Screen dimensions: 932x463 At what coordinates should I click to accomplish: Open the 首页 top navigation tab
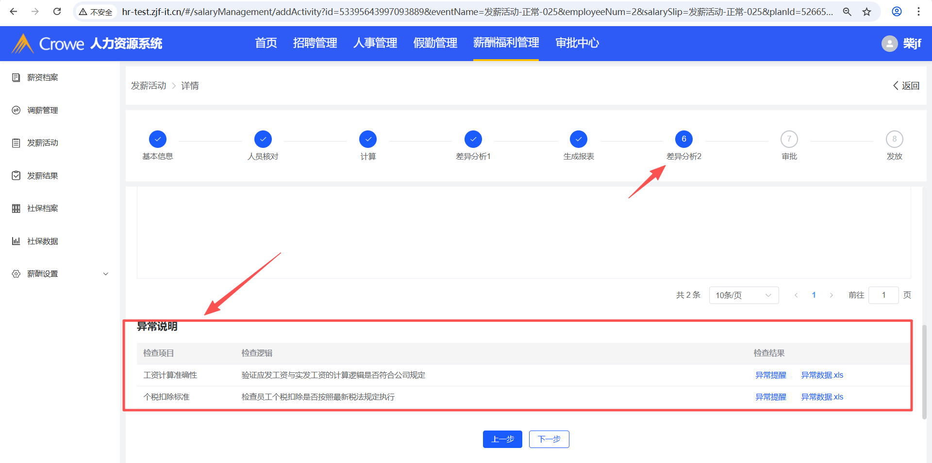coord(266,43)
